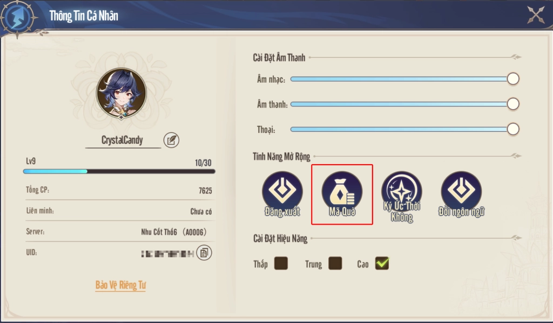Enable the Trung performance checkbox
Screen dimensions: 553x323
335,264
